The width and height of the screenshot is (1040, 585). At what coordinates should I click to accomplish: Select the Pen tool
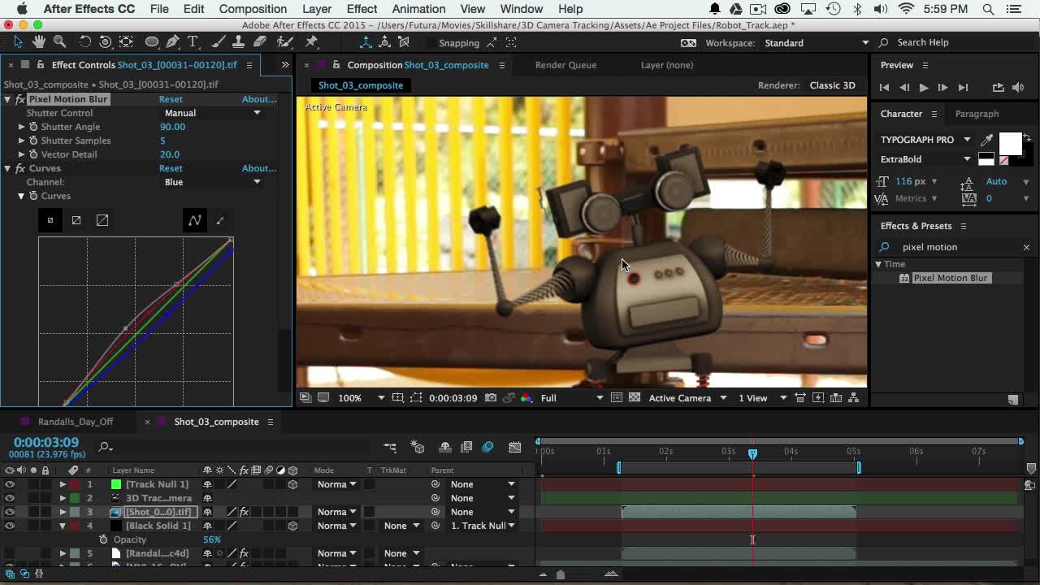(172, 41)
